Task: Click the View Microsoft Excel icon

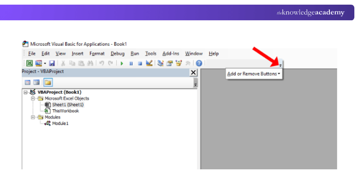Action: coord(30,63)
